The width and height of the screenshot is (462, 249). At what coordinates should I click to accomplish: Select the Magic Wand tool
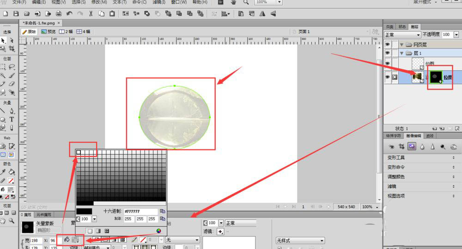coord(3,75)
